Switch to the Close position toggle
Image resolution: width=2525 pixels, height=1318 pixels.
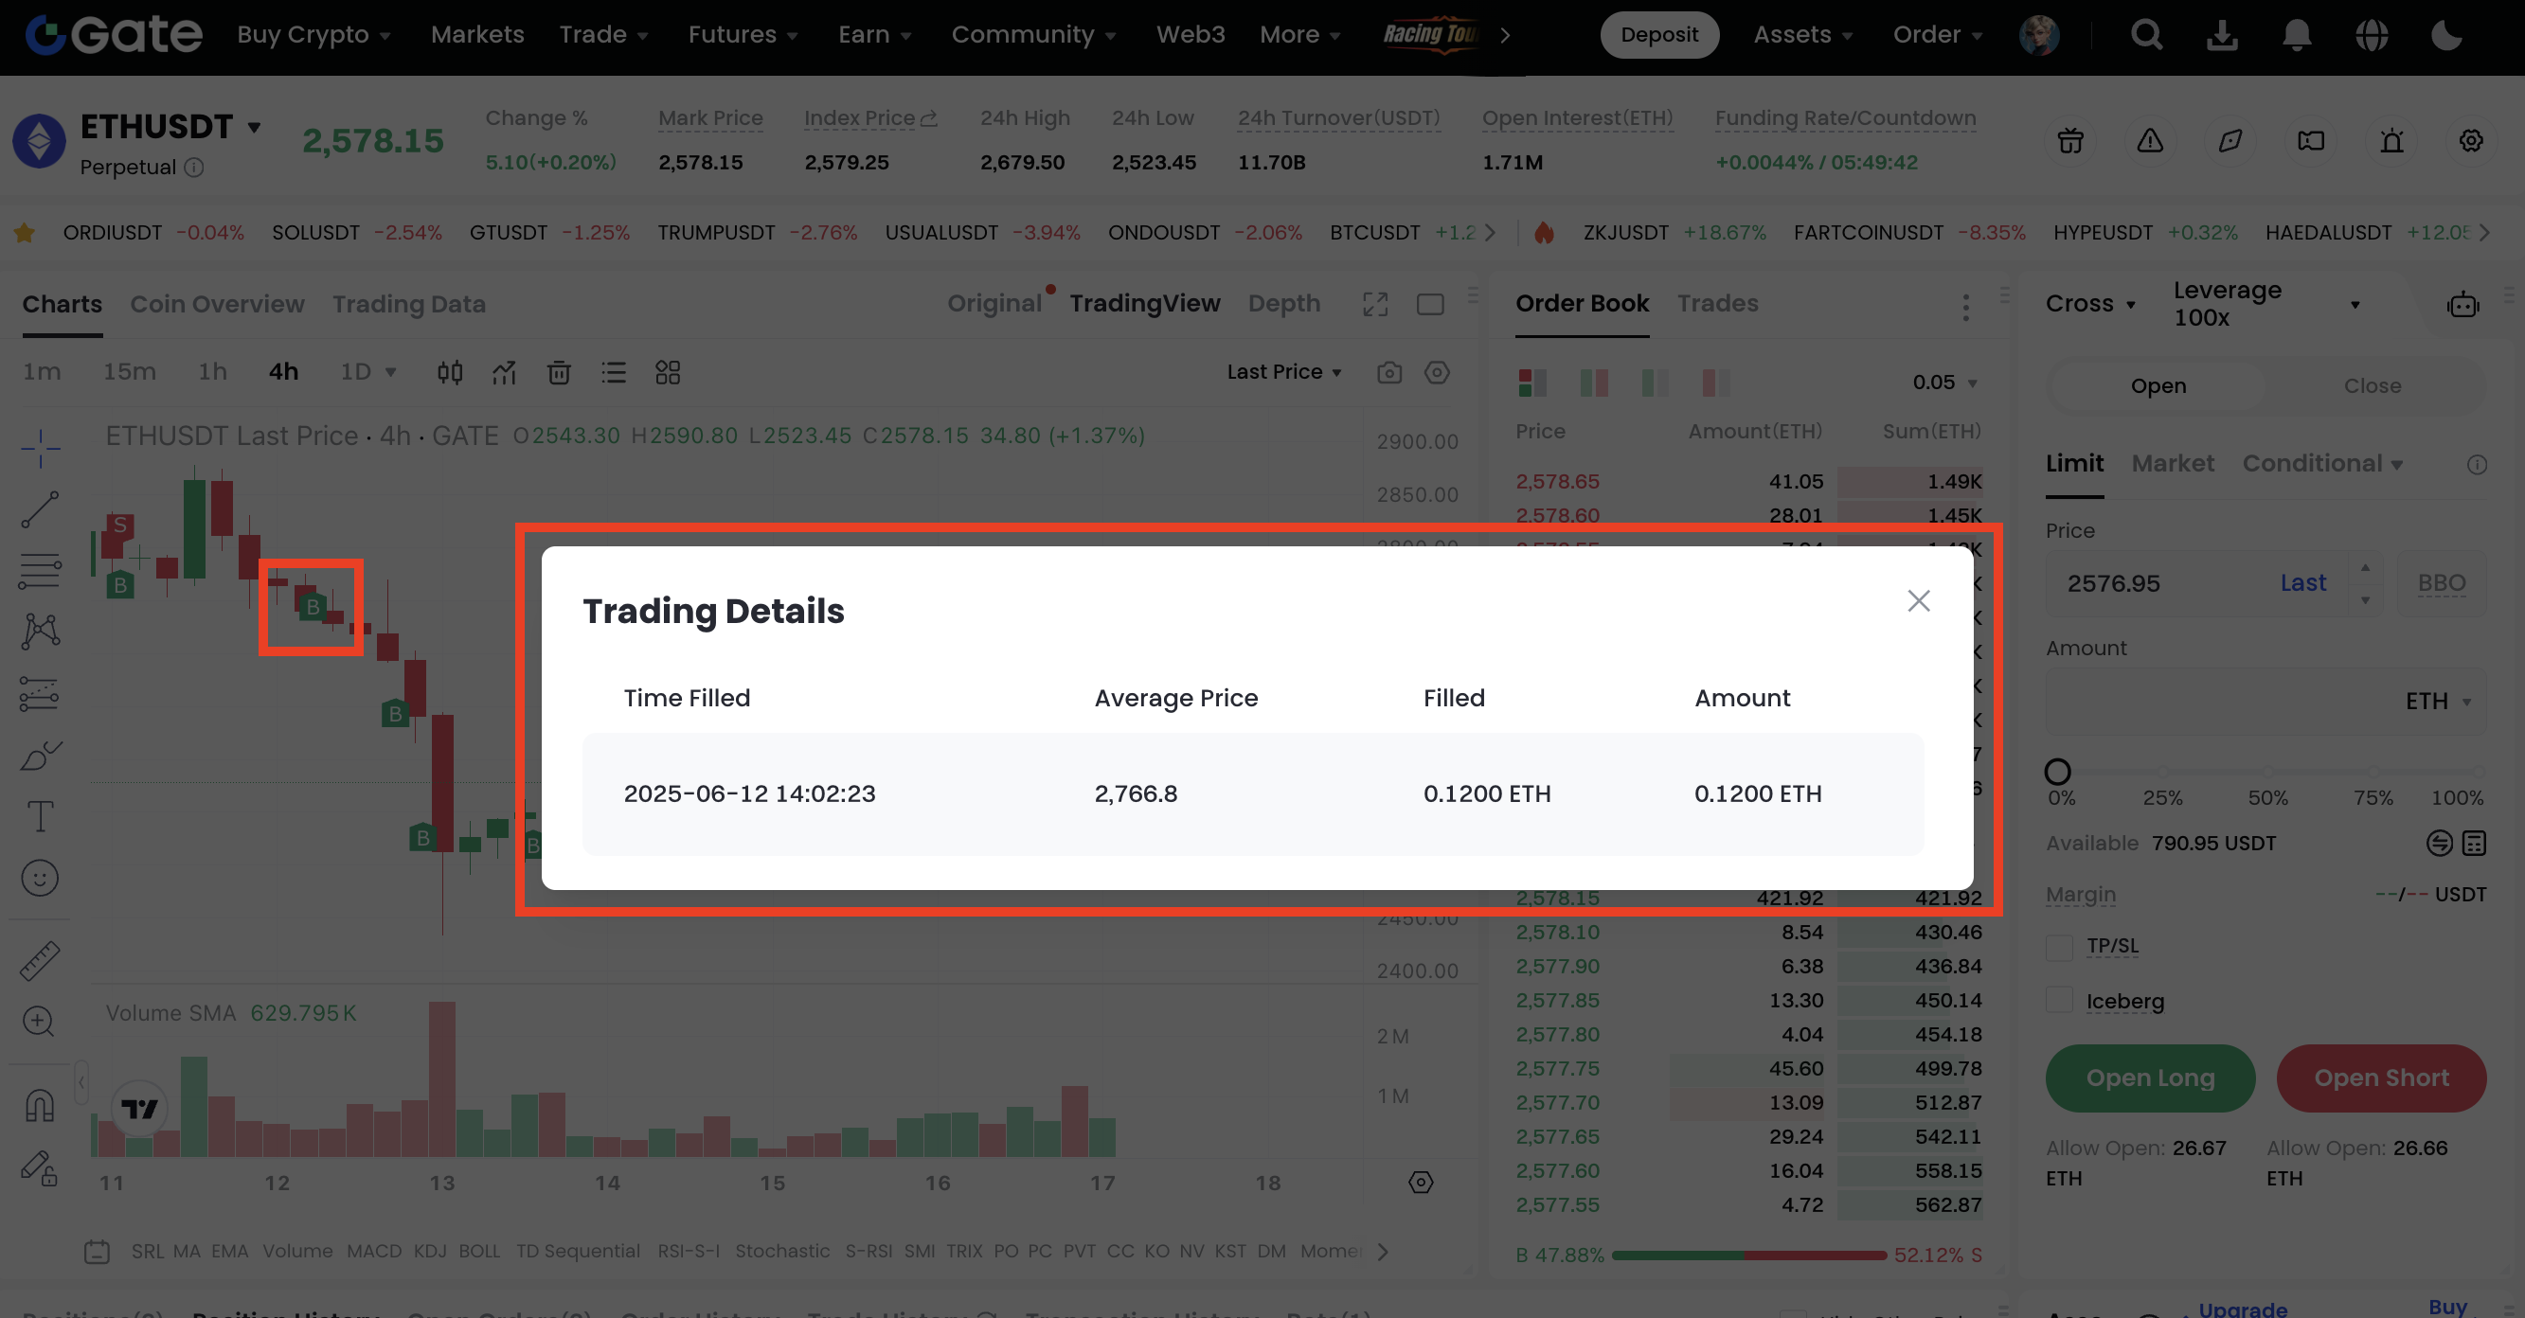tap(2373, 386)
